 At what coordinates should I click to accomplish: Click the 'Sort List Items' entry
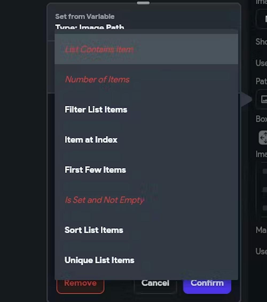point(94,230)
